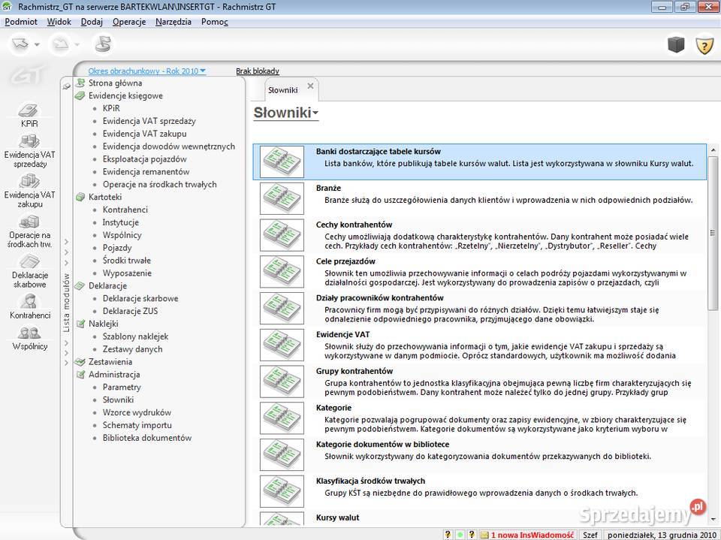Select Eksploatacja pojazdów in module tree

click(x=144, y=158)
